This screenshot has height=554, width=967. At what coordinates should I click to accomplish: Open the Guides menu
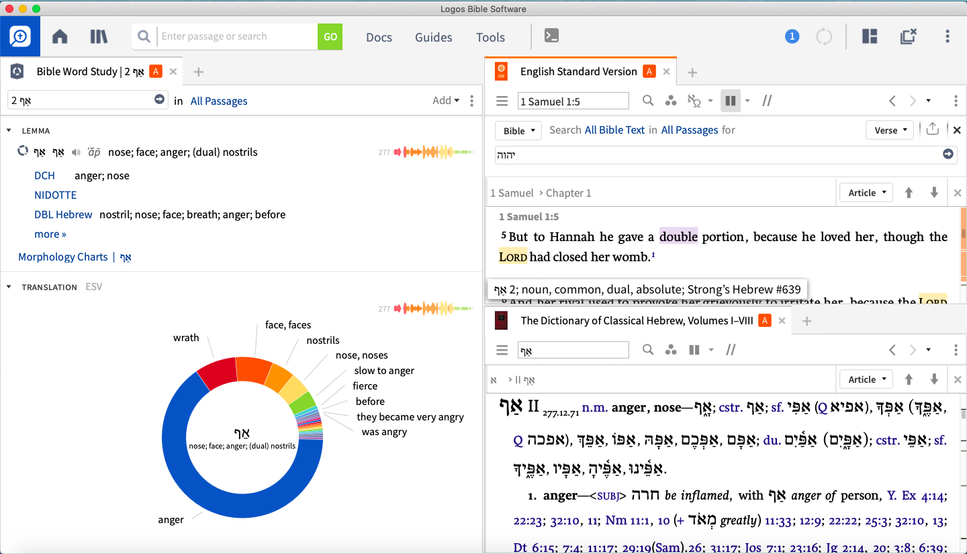point(433,37)
